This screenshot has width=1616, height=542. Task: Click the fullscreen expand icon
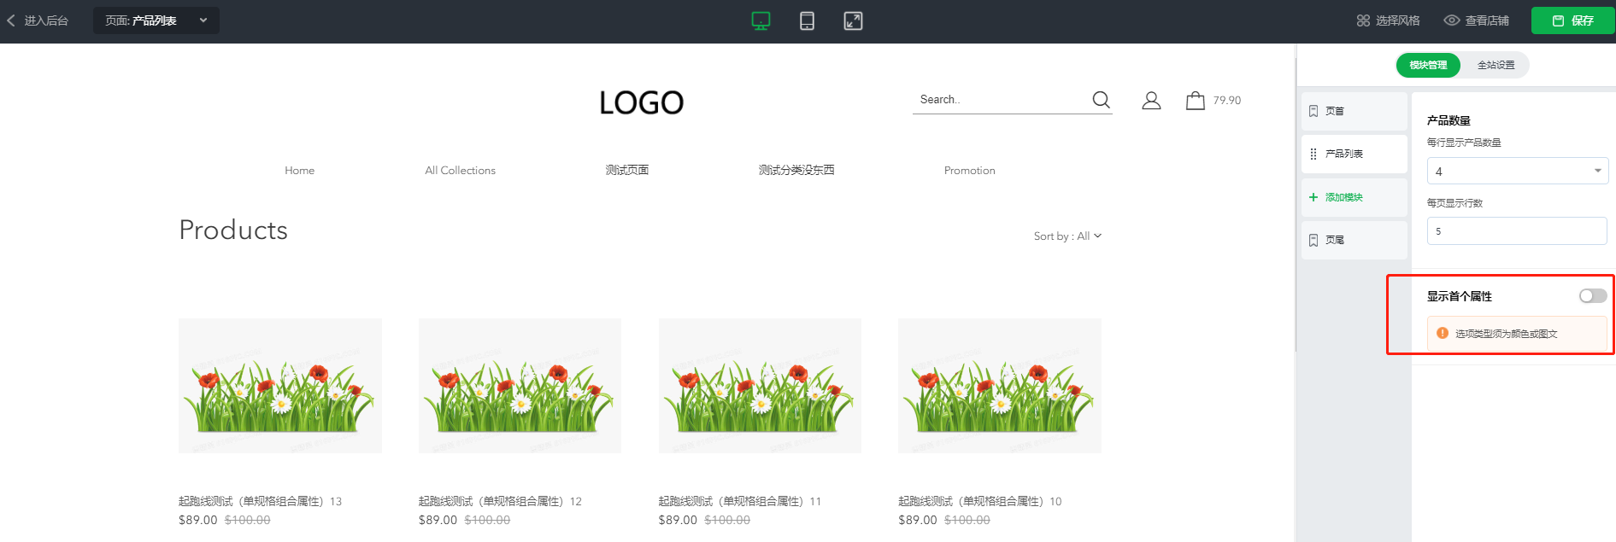[x=853, y=20]
